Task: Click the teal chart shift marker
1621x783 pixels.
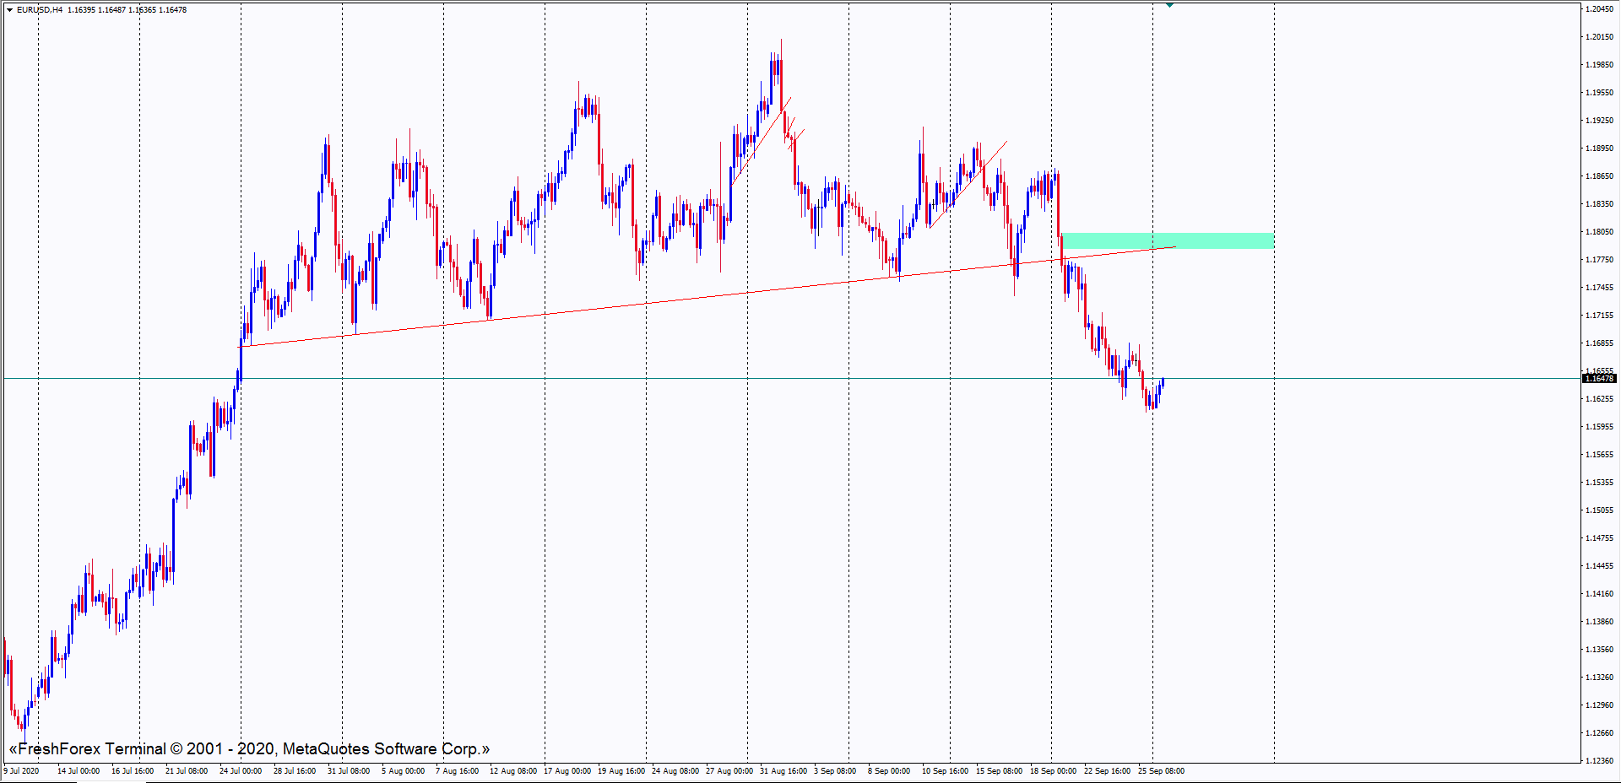Action: (x=1169, y=5)
